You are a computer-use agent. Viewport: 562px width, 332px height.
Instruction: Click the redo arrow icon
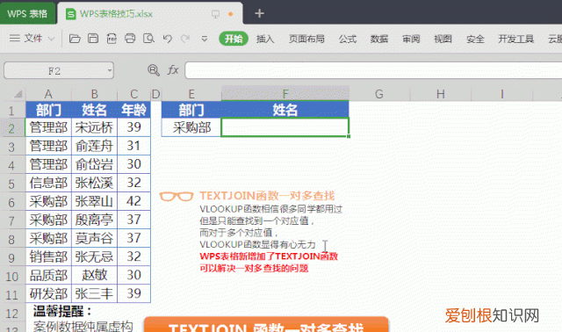[185, 39]
